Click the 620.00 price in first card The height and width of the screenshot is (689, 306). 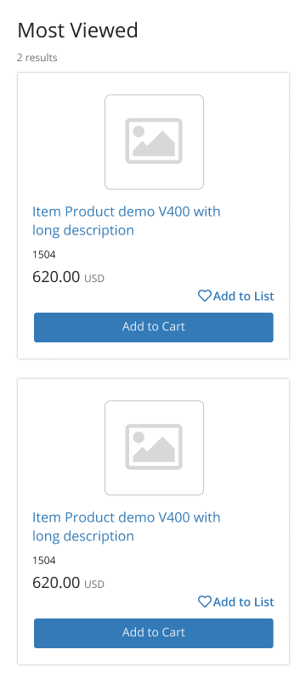pos(56,277)
